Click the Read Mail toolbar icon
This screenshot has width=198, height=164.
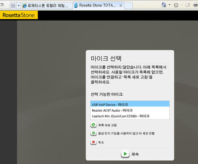[x=188, y=5]
